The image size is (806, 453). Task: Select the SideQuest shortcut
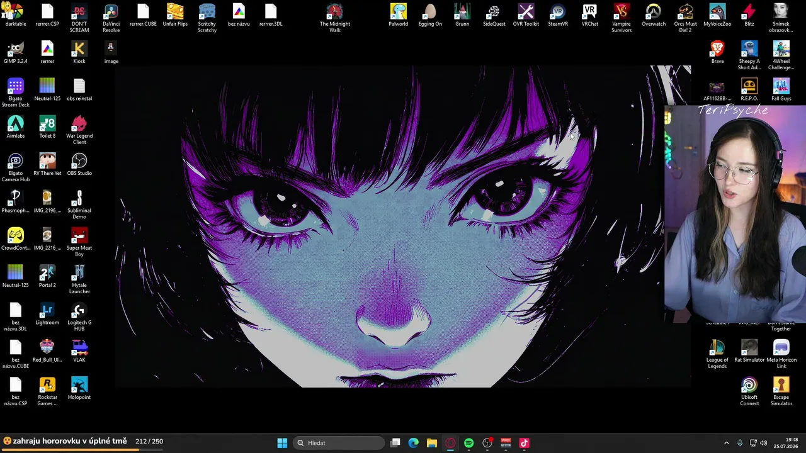(494, 16)
